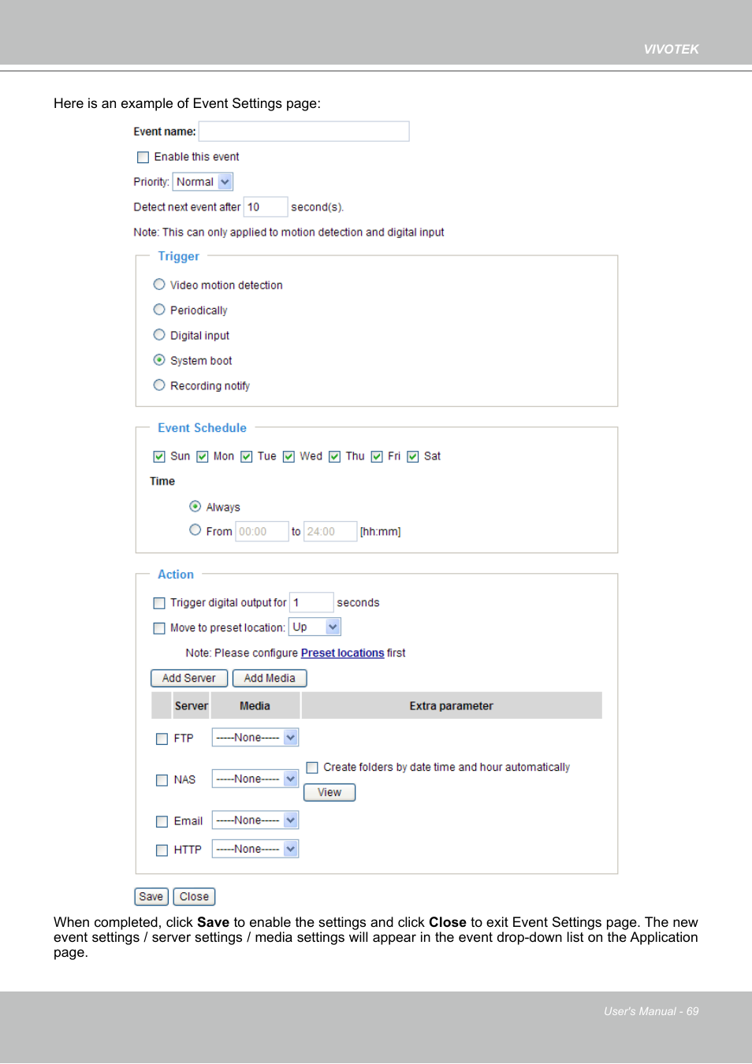Click the Save button
The image size is (752, 1064).
tap(151, 897)
